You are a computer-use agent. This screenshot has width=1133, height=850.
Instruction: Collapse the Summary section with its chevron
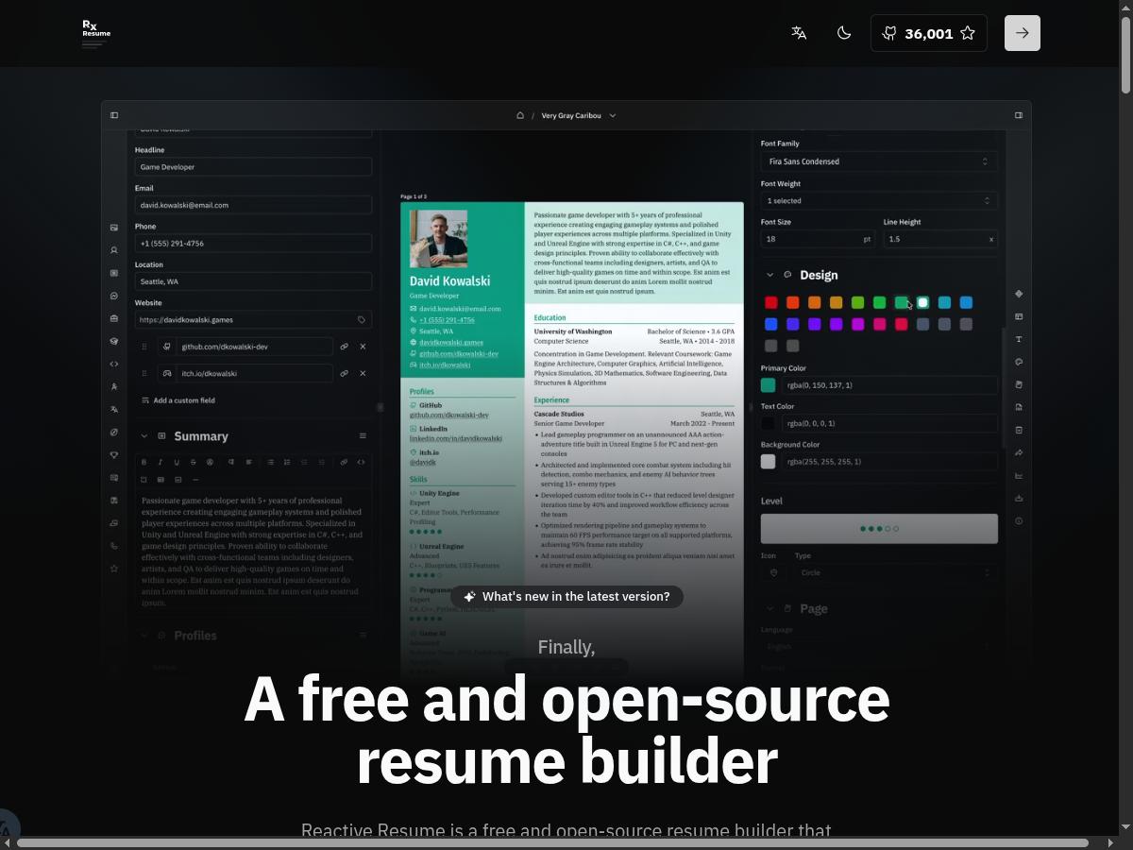click(144, 435)
